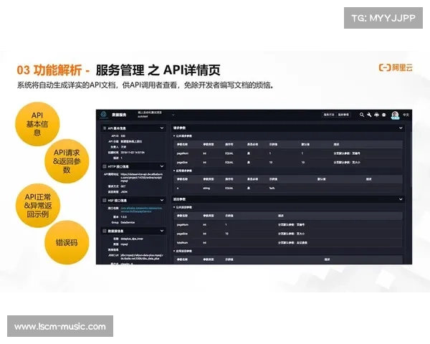Image resolution: width=430 pixels, height=344 pixels.
Task: Click the 数据服务 title in header
Action: [x=119, y=115]
